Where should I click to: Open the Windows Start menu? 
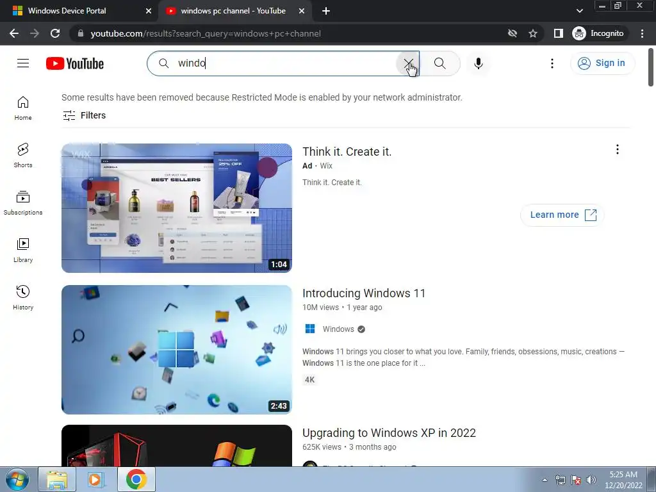17,479
